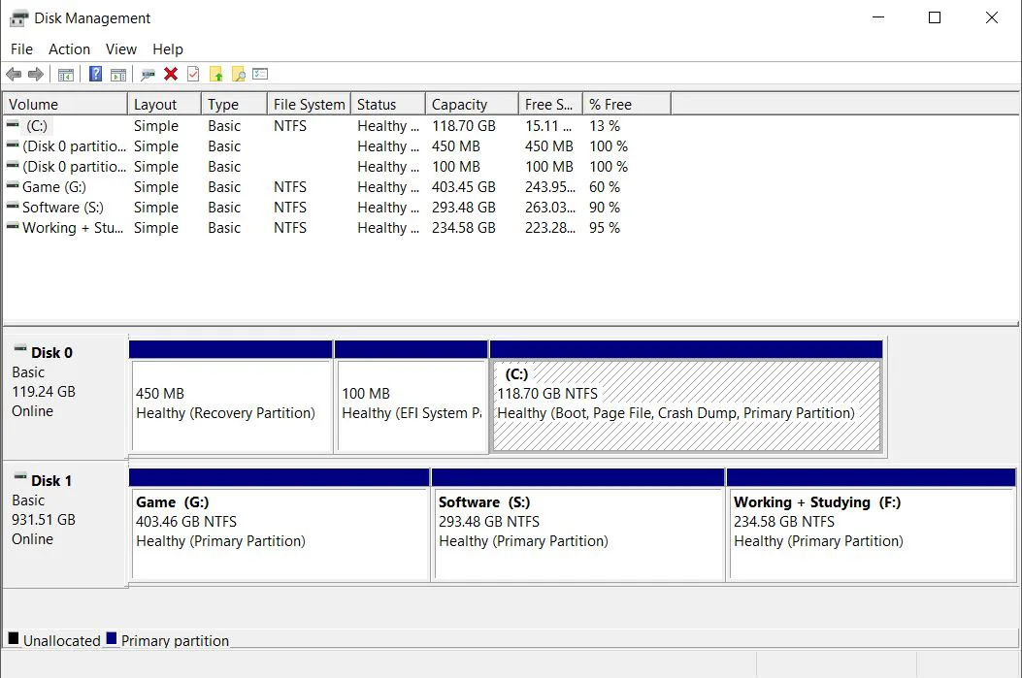Image resolution: width=1022 pixels, height=678 pixels.
Task: Open the Help menu
Action: click(168, 49)
